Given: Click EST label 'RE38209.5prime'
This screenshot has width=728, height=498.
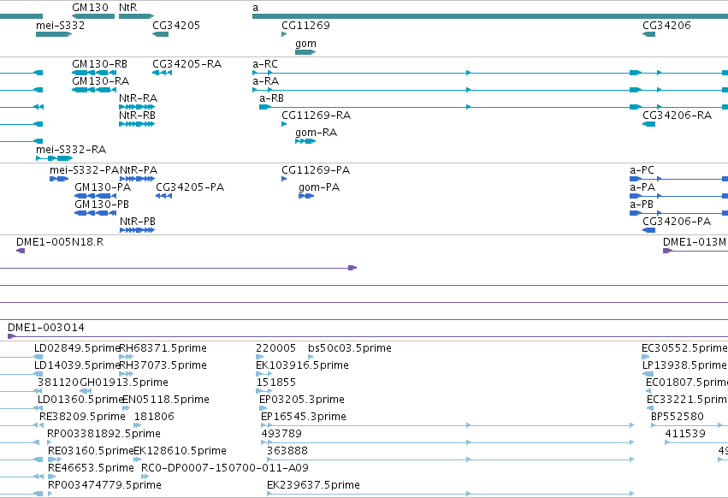Looking at the screenshot, I should [x=82, y=417].
